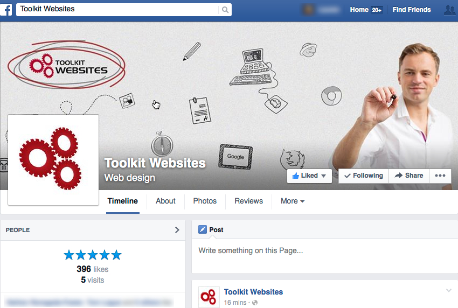
Task: Click the Post pencil icon
Action: coord(203,230)
